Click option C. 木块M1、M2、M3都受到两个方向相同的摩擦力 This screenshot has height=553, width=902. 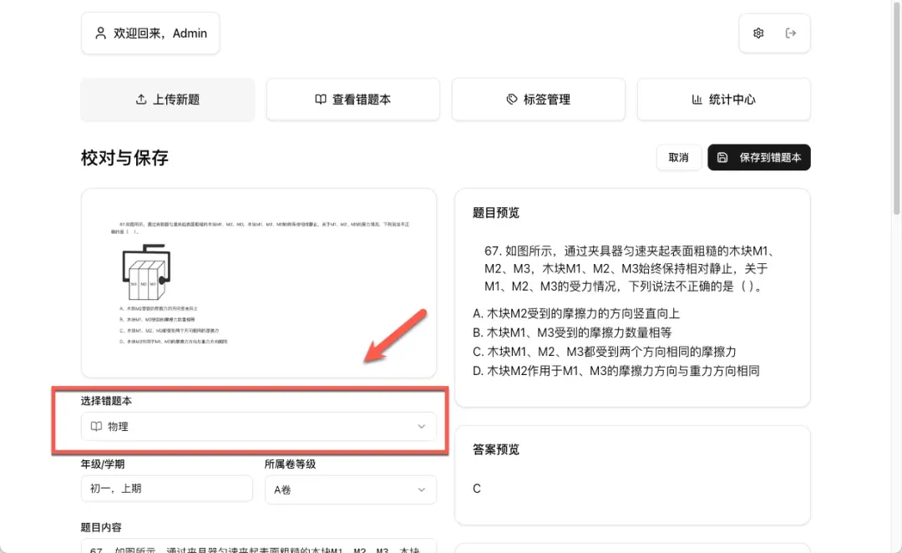604,352
